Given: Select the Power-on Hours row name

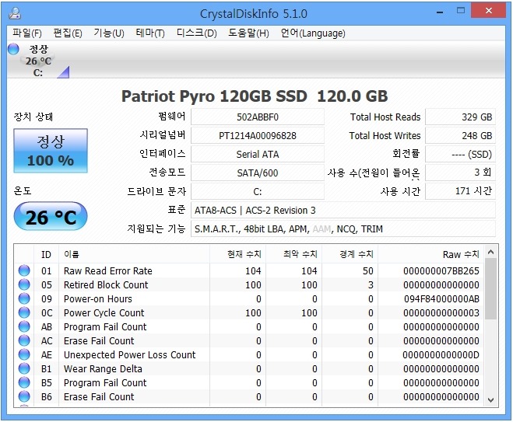Looking at the screenshot, I should (98, 299).
